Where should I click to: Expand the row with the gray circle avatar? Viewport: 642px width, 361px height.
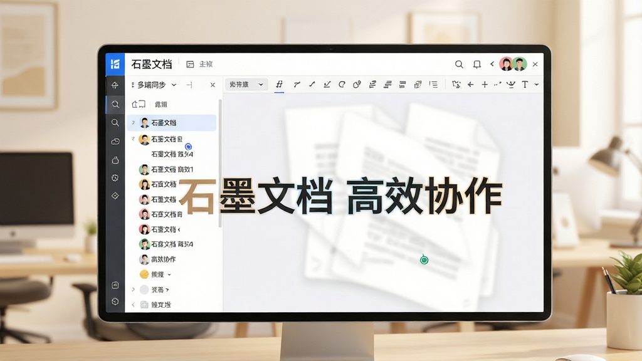point(133,290)
